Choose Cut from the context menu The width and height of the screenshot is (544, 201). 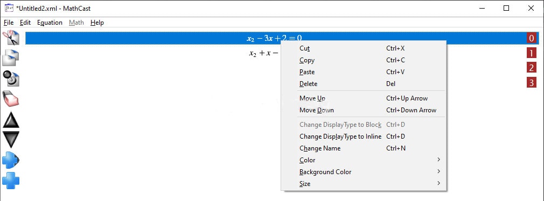tap(364, 48)
